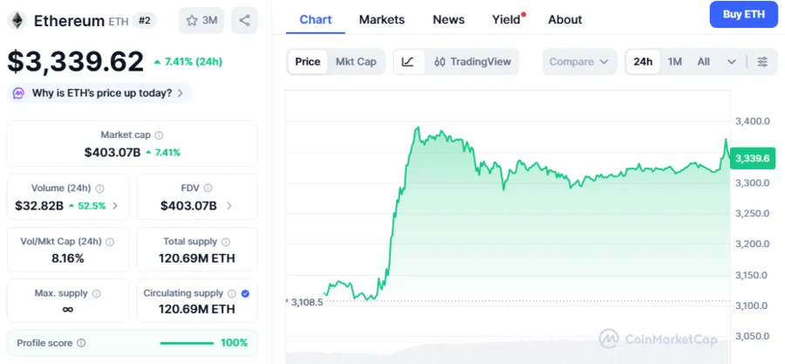Open Profile score info icon
Screen dimensions: 785x364
[81, 343]
